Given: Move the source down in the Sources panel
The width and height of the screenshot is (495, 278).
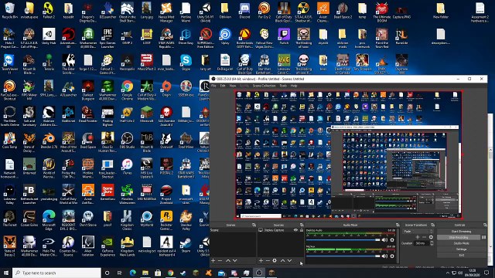Looking at the screenshot, I should coord(289,261).
